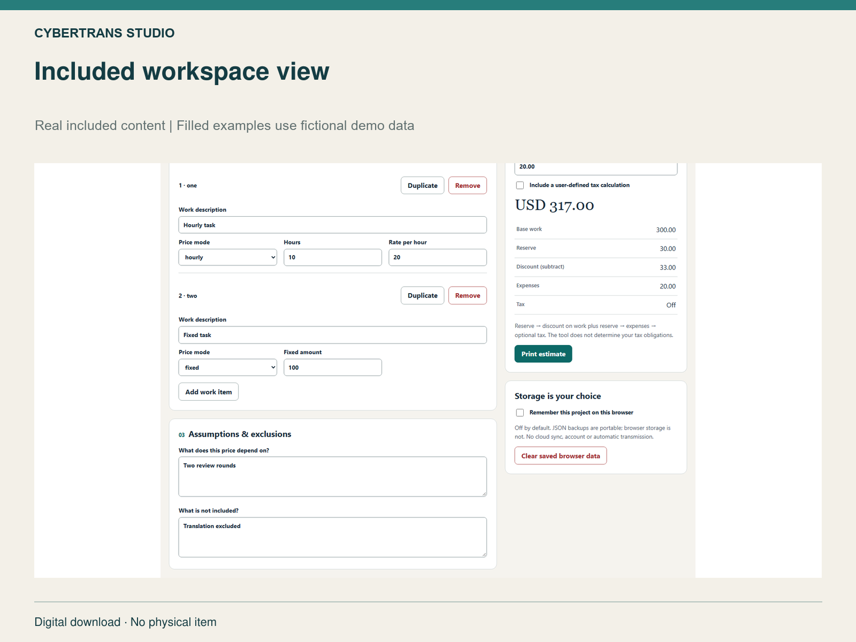Click the Two review rounds textarea
This screenshot has height=642, width=856.
coord(332,477)
